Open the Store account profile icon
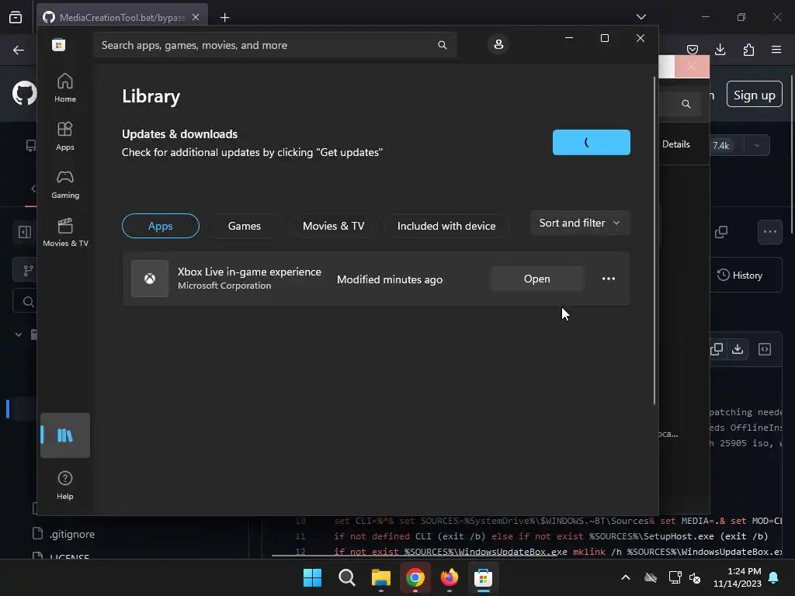The image size is (795, 596). click(498, 44)
